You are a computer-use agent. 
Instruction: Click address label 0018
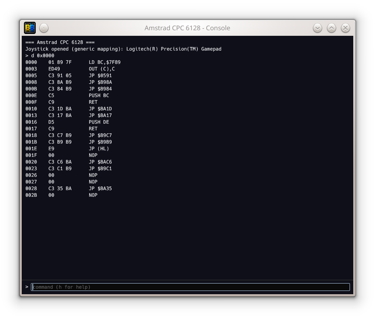[31, 135]
